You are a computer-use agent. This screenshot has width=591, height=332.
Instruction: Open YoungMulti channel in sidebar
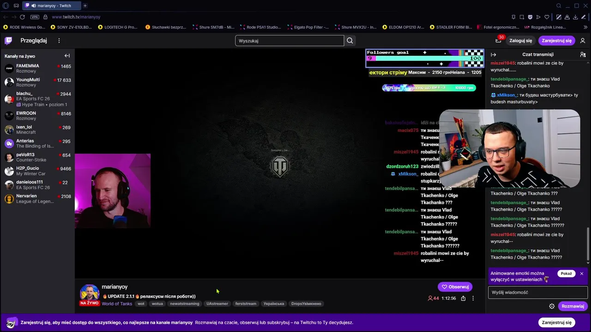pos(37,82)
